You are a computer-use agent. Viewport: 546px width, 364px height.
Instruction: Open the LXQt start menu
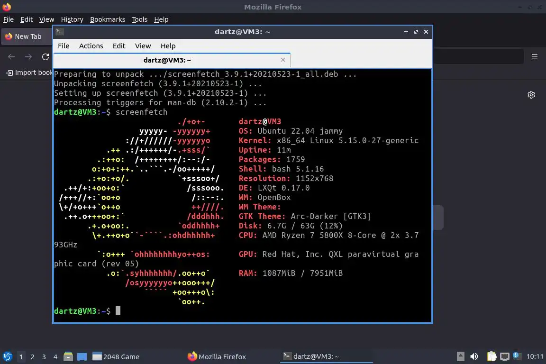point(8,356)
